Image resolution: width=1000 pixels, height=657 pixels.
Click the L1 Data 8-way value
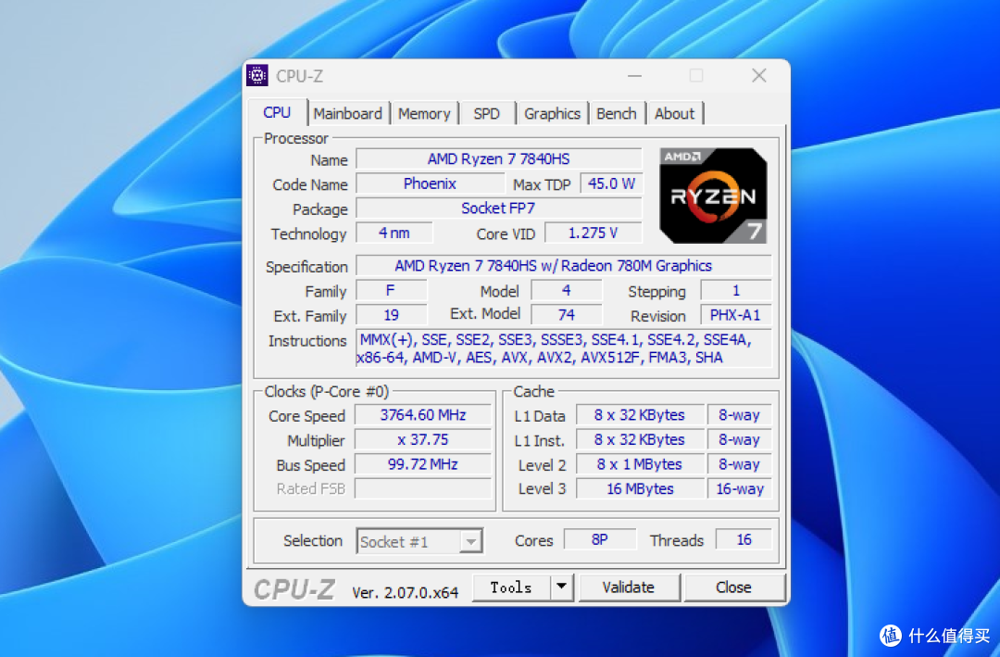(739, 415)
